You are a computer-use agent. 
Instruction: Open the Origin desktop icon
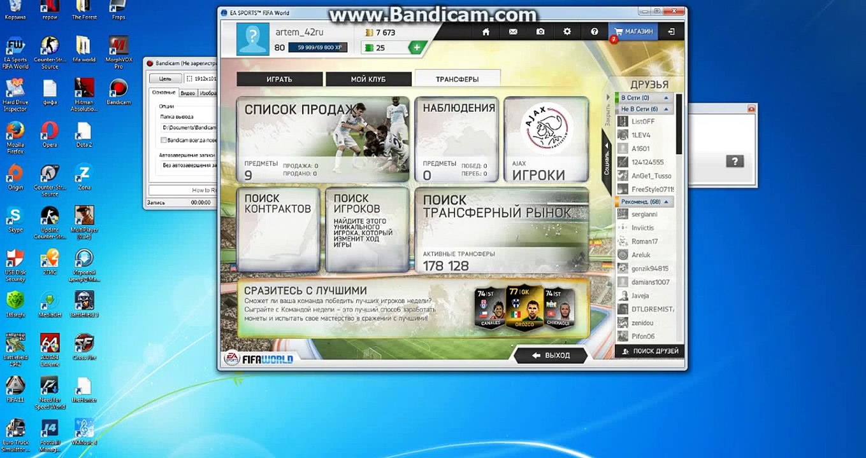[15, 177]
